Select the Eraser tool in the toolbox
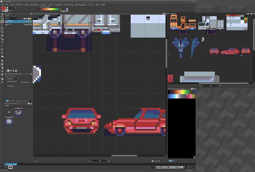 (x=2, y=56)
